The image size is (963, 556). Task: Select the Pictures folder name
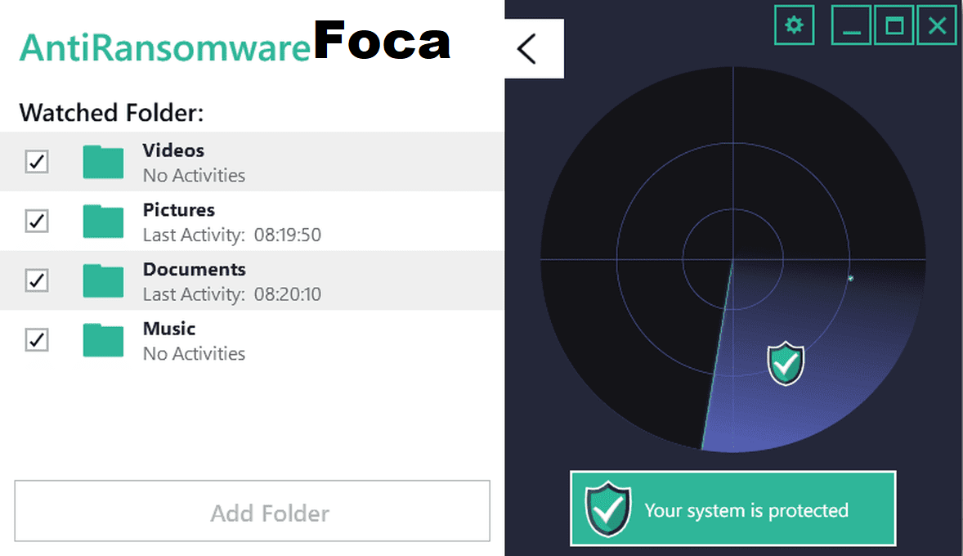[x=179, y=210]
